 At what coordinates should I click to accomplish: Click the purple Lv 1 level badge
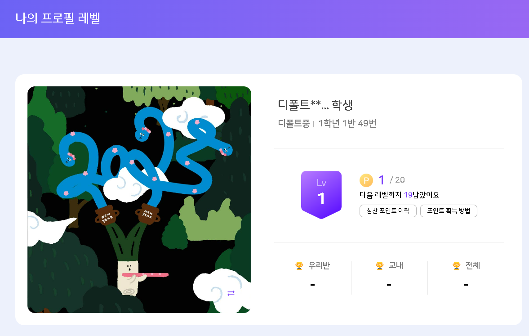point(321,195)
